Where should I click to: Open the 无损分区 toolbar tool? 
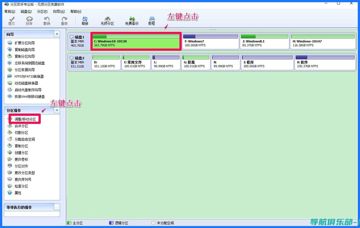(107, 21)
